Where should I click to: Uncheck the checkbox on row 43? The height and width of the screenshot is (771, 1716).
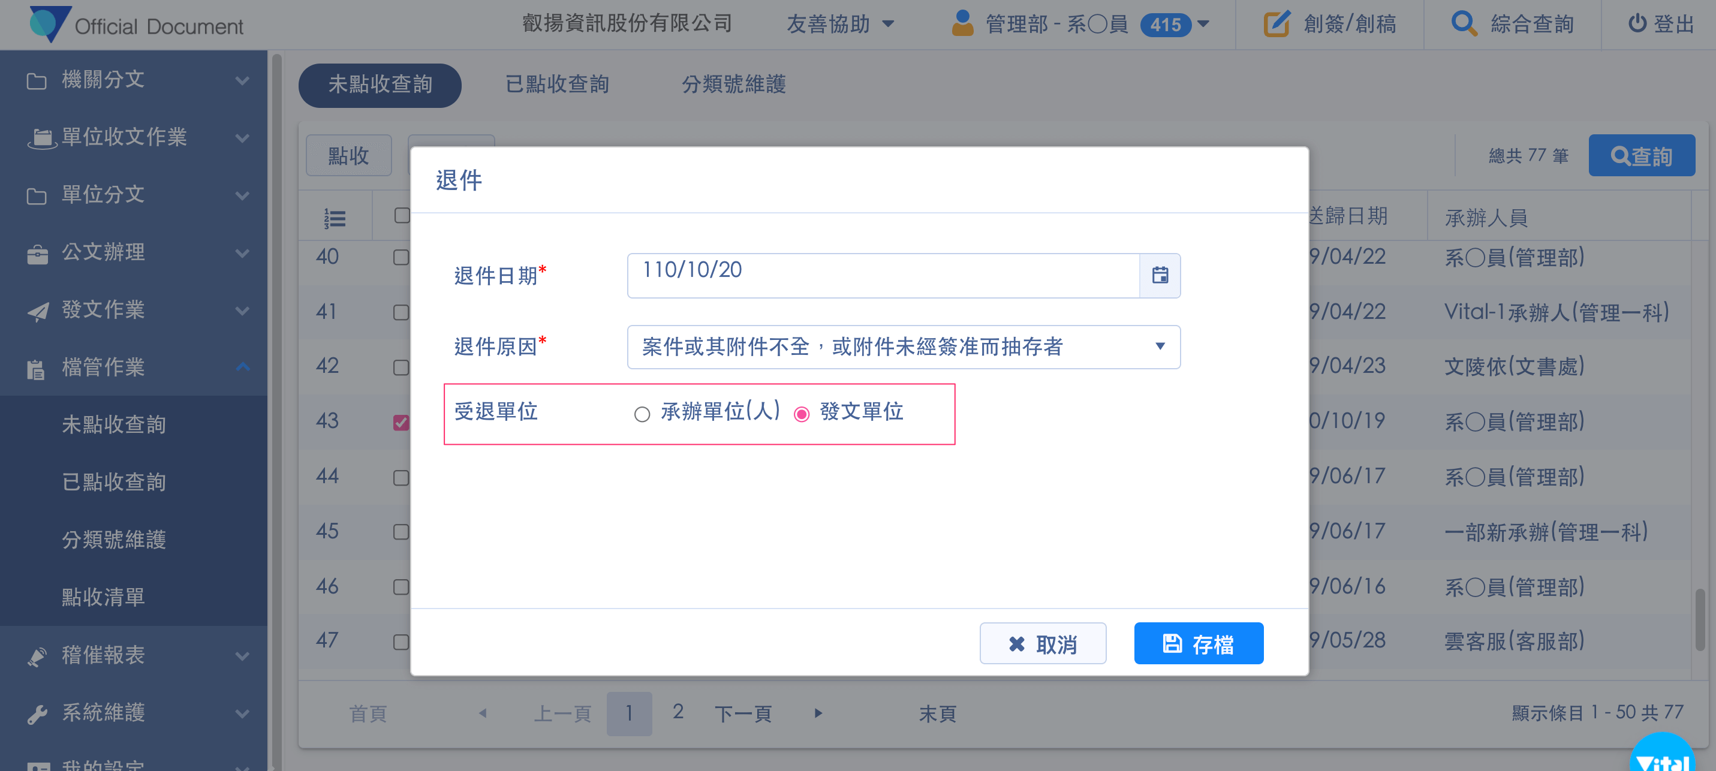pos(401,423)
